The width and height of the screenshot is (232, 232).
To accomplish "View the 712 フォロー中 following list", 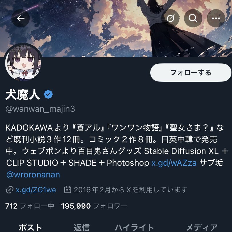I will point(30,206).
